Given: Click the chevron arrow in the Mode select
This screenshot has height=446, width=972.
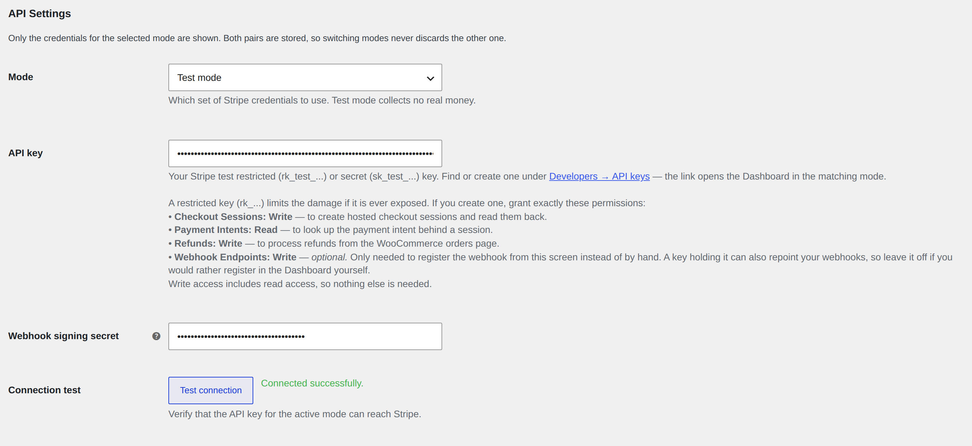Looking at the screenshot, I should (430, 78).
